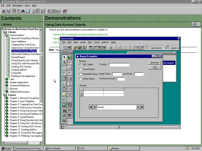
Task: Open the DAO Navigate and Edit link
Action: tap(80, 34)
